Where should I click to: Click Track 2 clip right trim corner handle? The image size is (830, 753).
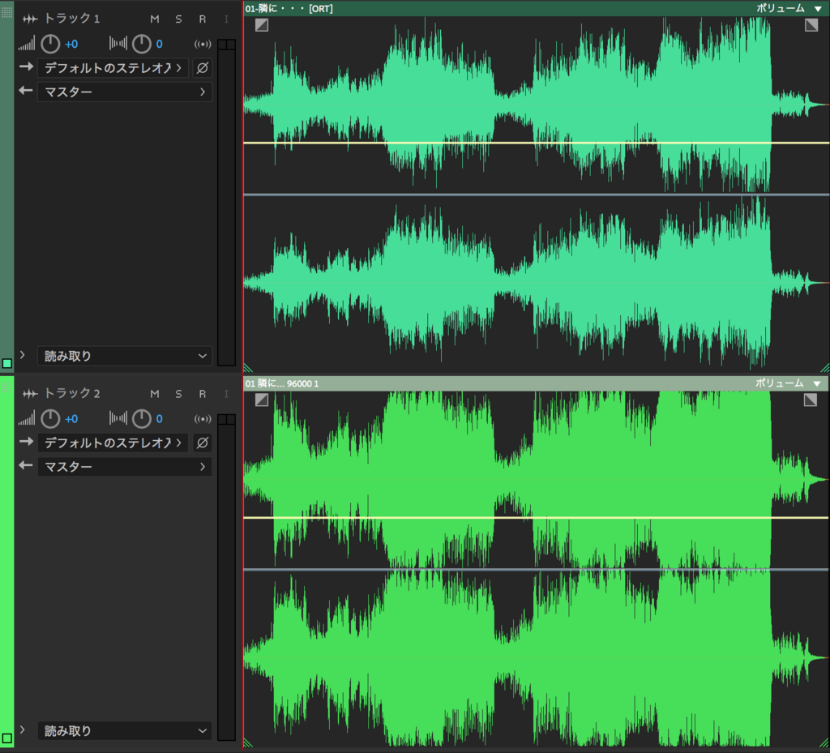point(824,743)
